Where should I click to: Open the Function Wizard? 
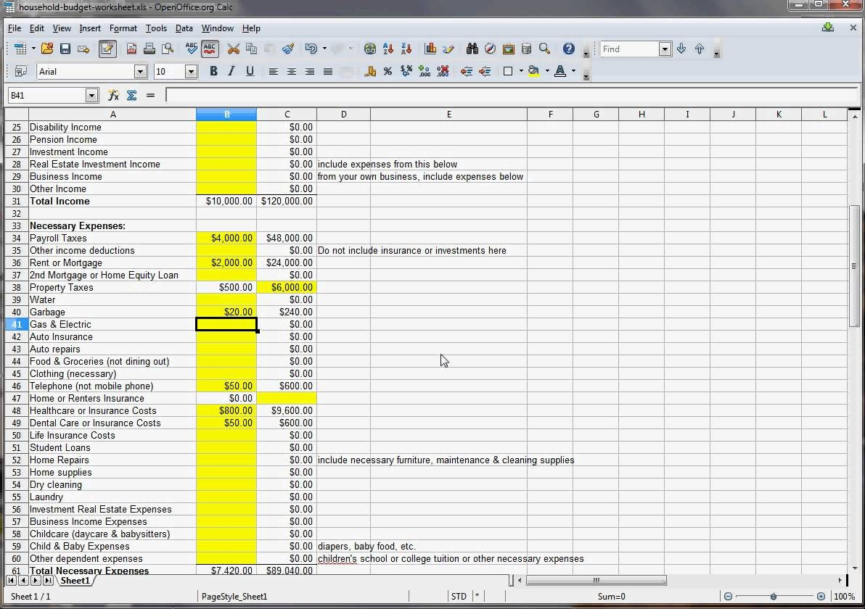click(x=113, y=95)
